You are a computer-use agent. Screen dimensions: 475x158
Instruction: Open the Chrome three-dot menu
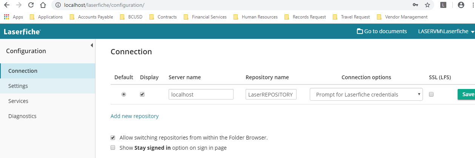(x=472, y=5)
